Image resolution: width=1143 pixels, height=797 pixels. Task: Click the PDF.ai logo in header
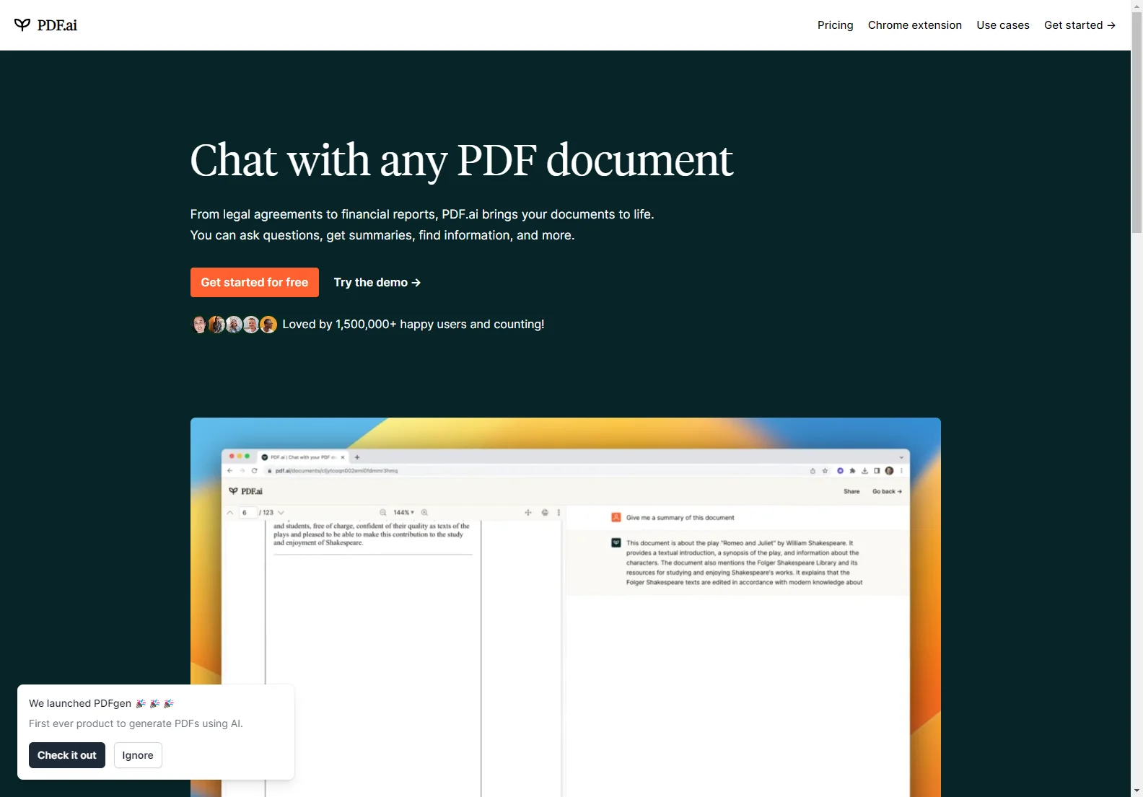(45, 25)
